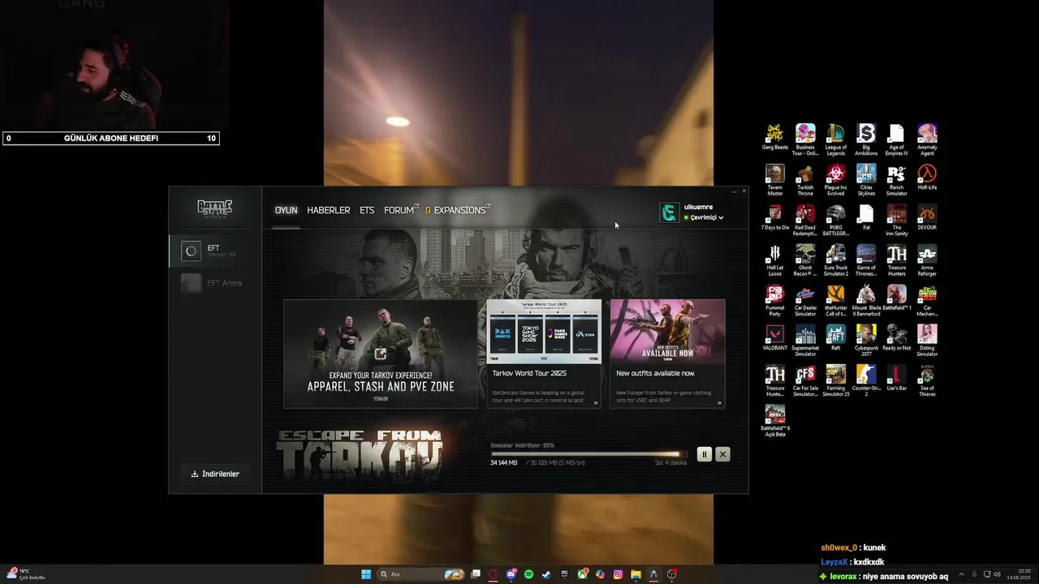Select the PUBG BATTLEGROUNDS icon
This screenshot has width=1039, height=584.
835,220
